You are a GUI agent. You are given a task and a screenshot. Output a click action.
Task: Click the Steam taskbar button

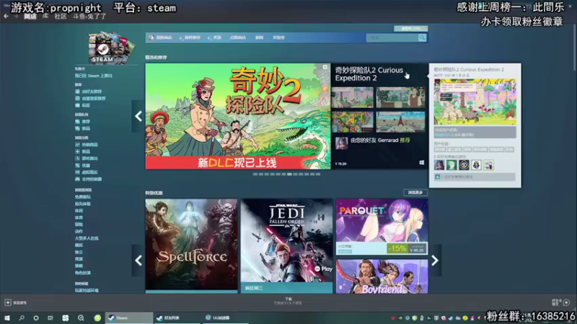coord(129,318)
